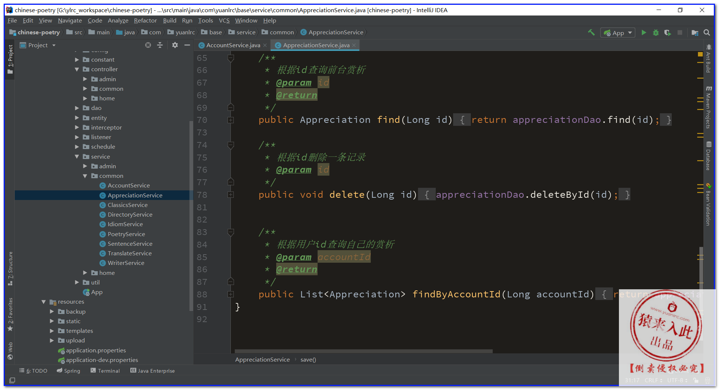
Task: Open the 6: TODO tool window
Action: pos(33,371)
